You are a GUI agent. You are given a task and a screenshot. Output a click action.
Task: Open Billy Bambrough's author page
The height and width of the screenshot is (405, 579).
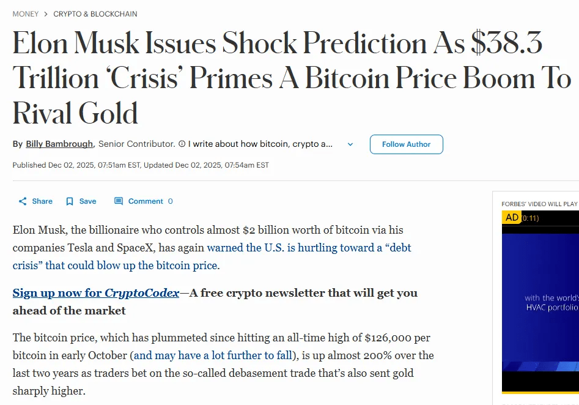pos(59,144)
